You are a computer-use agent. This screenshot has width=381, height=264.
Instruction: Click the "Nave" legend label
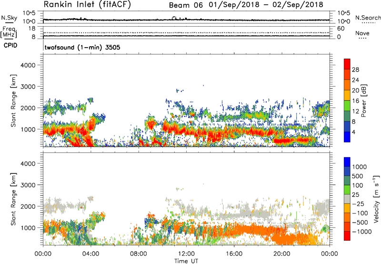coord(362,33)
